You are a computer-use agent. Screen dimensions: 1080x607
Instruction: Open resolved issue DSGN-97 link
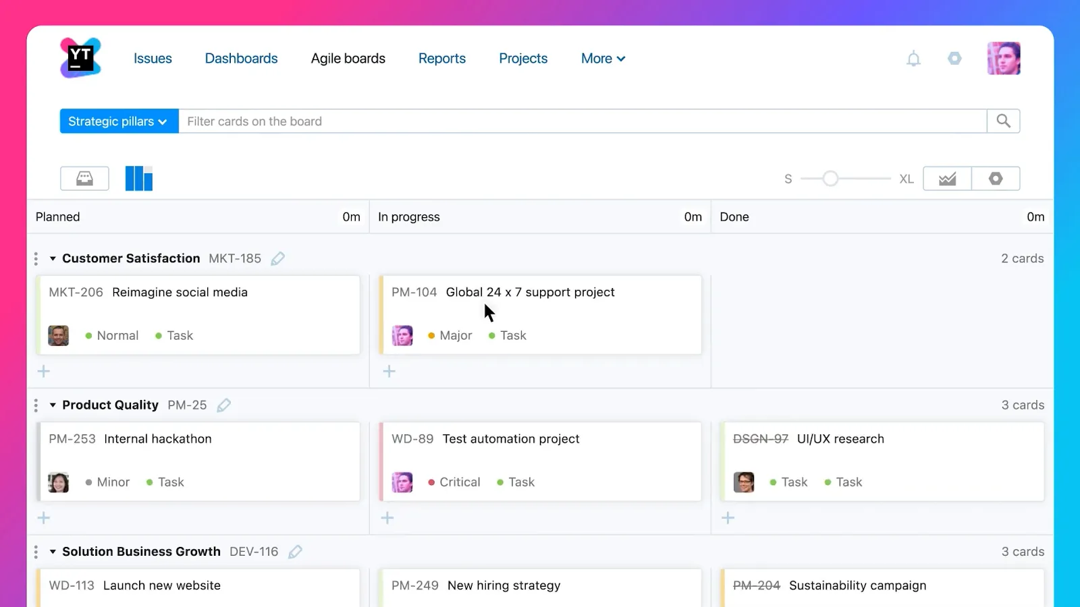pyautogui.click(x=761, y=439)
